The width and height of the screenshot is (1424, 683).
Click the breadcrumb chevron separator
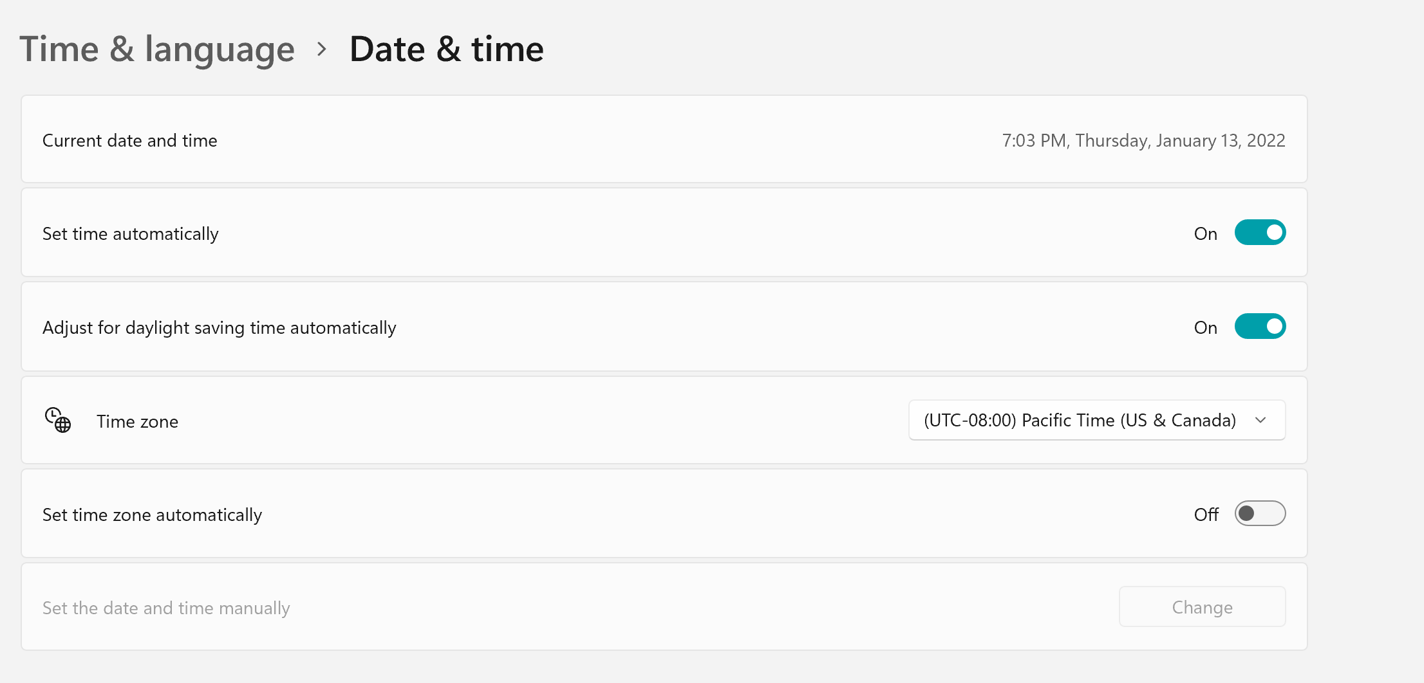322,49
